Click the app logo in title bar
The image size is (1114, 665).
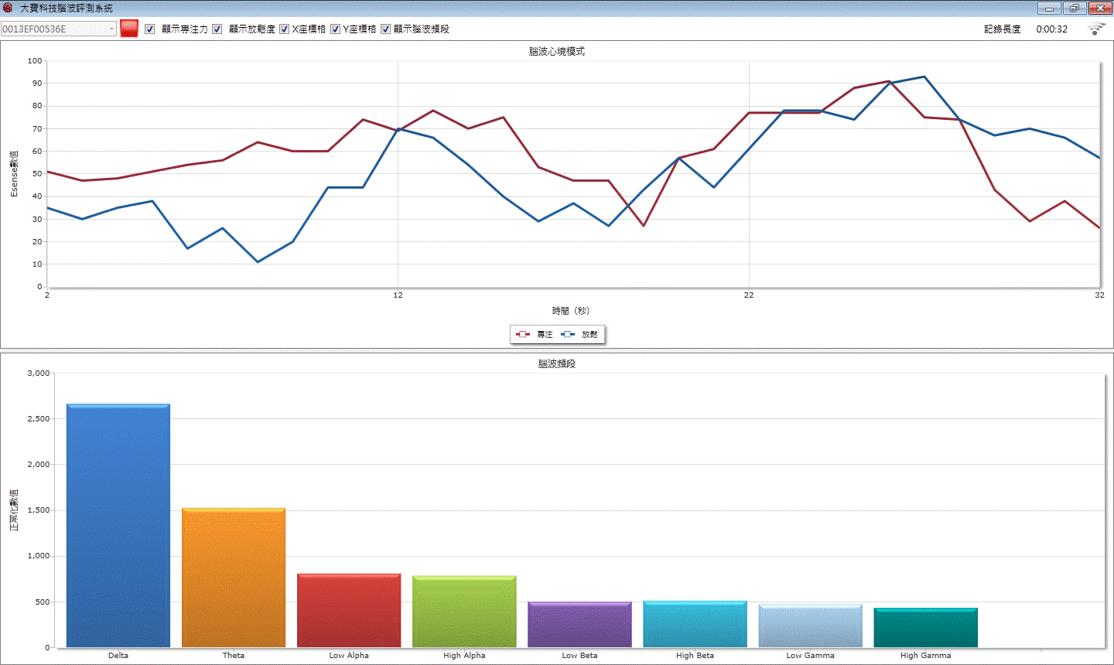8,8
